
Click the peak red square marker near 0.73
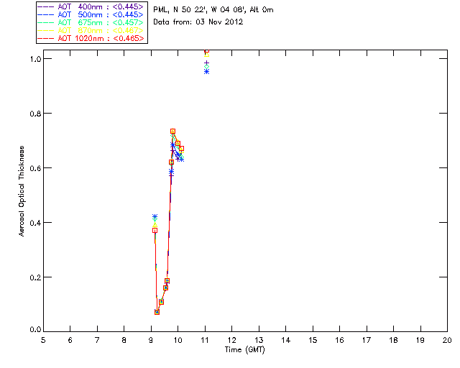pyautogui.click(x=172, y=132)
